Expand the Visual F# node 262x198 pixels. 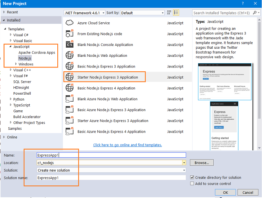point(11,76)
